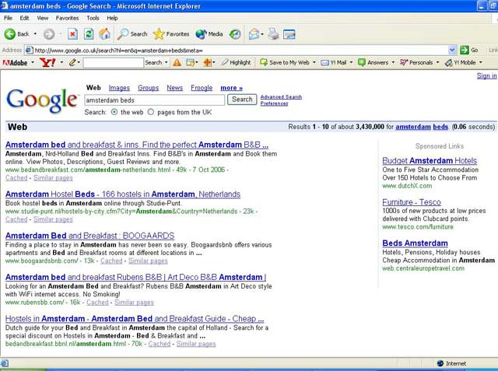The height and width of the screenshot is (371, 498).
Task: Open the Budget Amsterdam Hotels sponsored link
Action: pos(430,160)
